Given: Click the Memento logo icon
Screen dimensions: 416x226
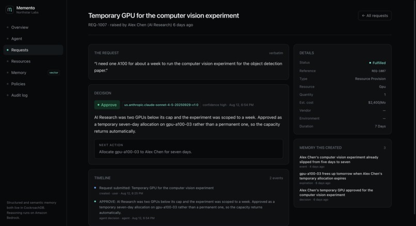Looking at the screenshot, I should pos(10,10).
